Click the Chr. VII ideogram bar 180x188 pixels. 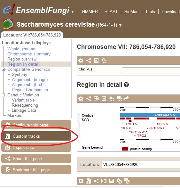(x=151, y=70)
